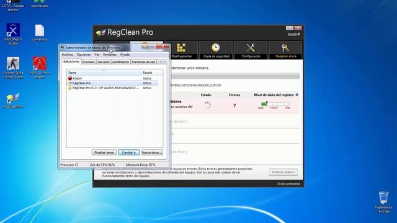397x223 pixels.
Task: Select the comandos text file on desktop
Action: 40,33
